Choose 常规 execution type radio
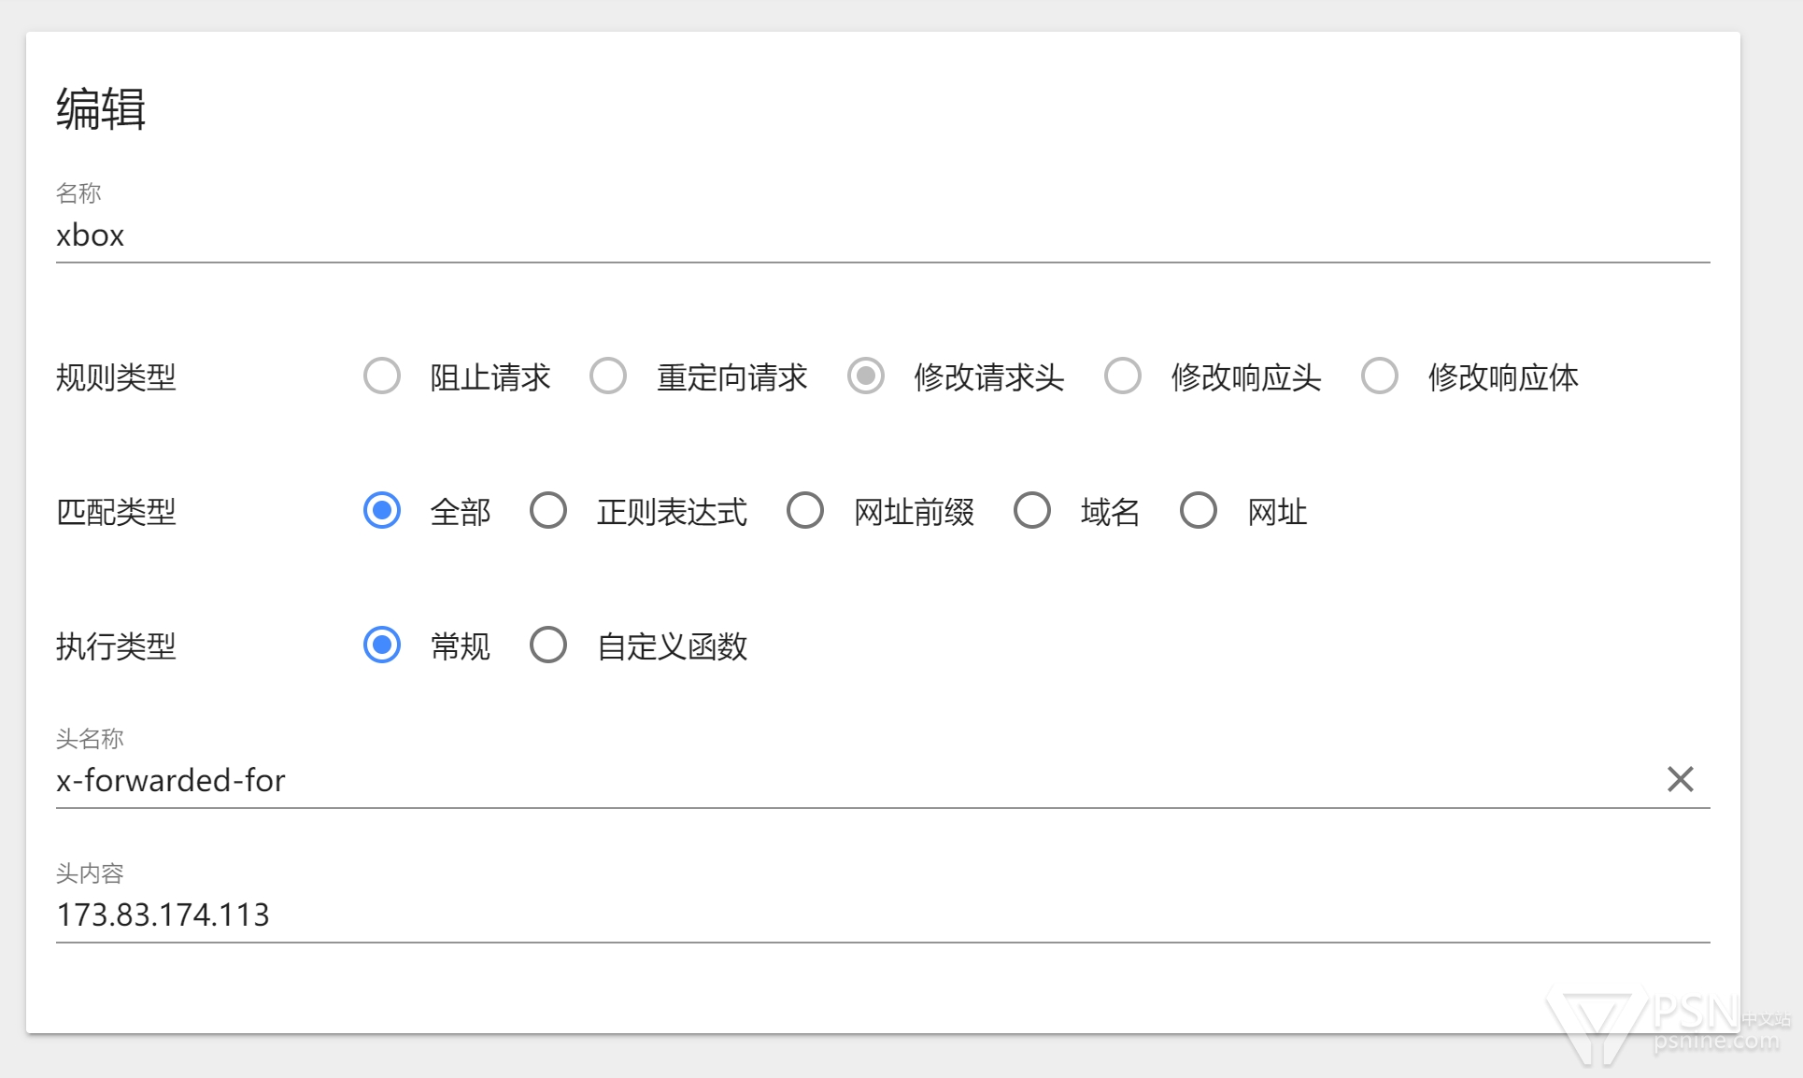The image size is (1803, 1078). point(382,645)
